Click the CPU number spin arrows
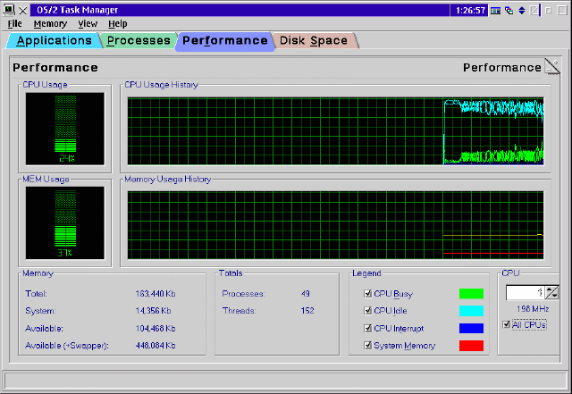The image size is (572, 394). coord(551,292)
